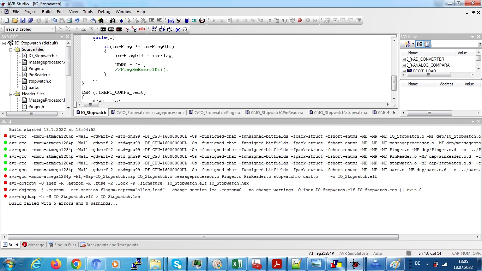Image resolution: width=482 pixels, height=271 pixels.
Task: Click the Compile icon with down arrow
Action: (x=170, y=29)
